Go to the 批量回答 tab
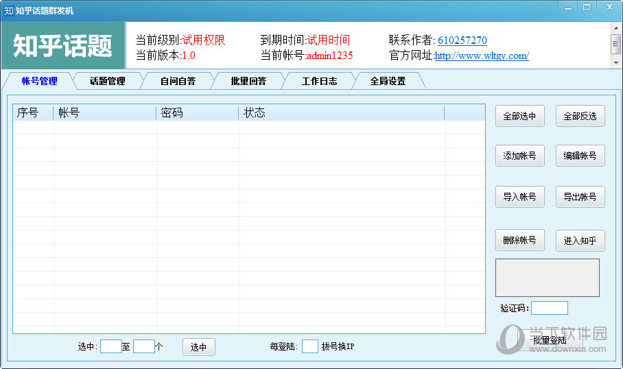 (x=249, y=81)
